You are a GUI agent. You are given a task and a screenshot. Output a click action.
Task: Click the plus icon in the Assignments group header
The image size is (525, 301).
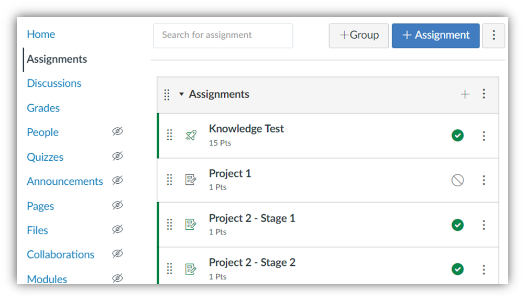pyautogui.click(x=465, y=94)
